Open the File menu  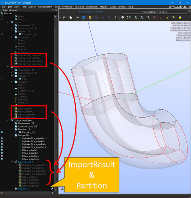point(4,7)
